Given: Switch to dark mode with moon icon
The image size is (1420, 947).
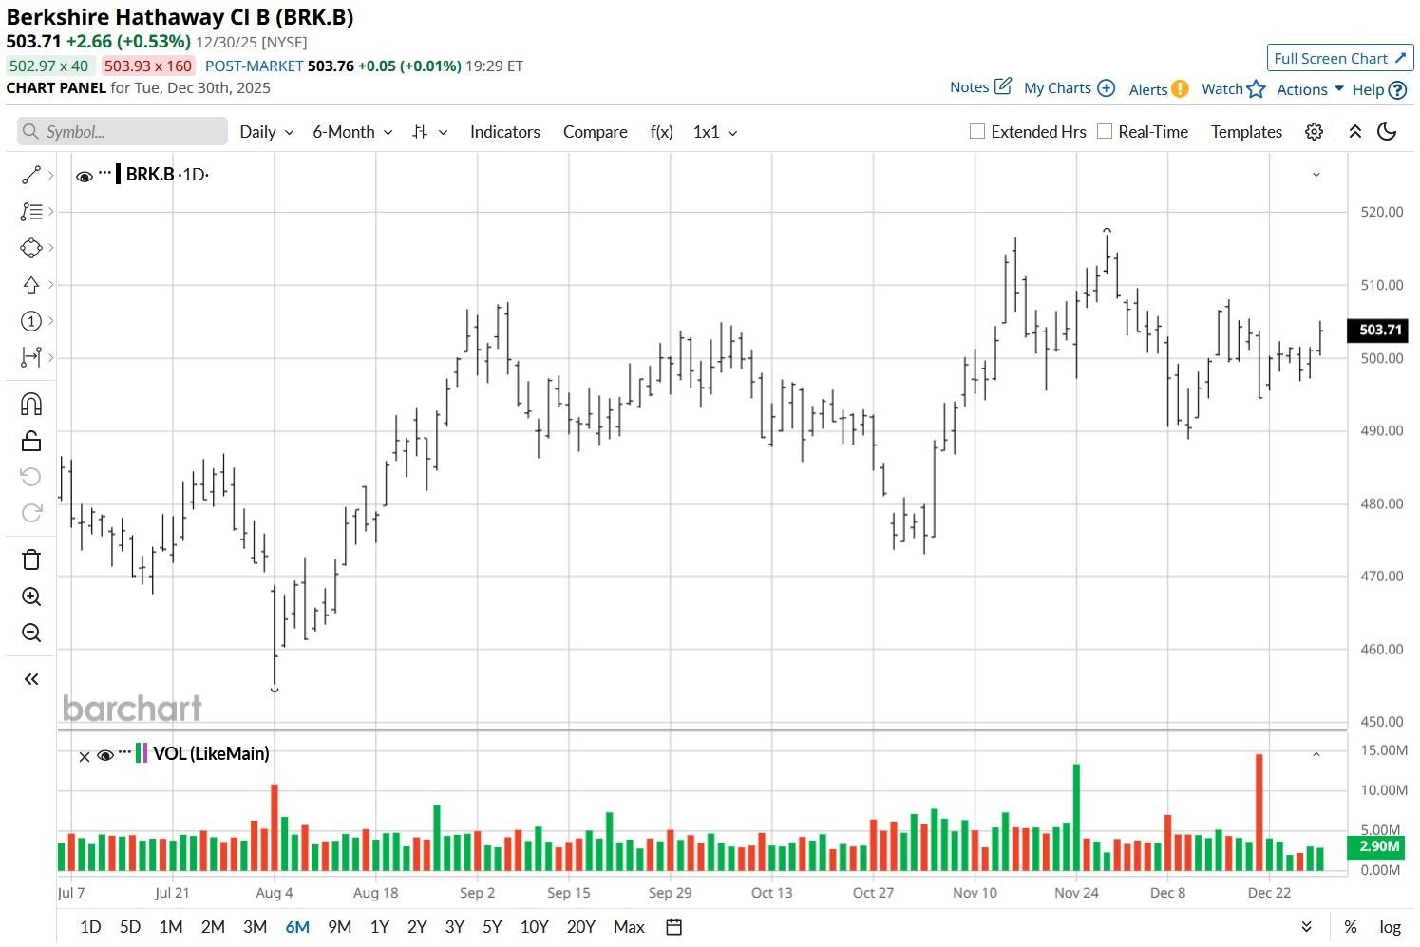Looking at the screenshot, I should pyautogui.click(x=1387, y=132).
